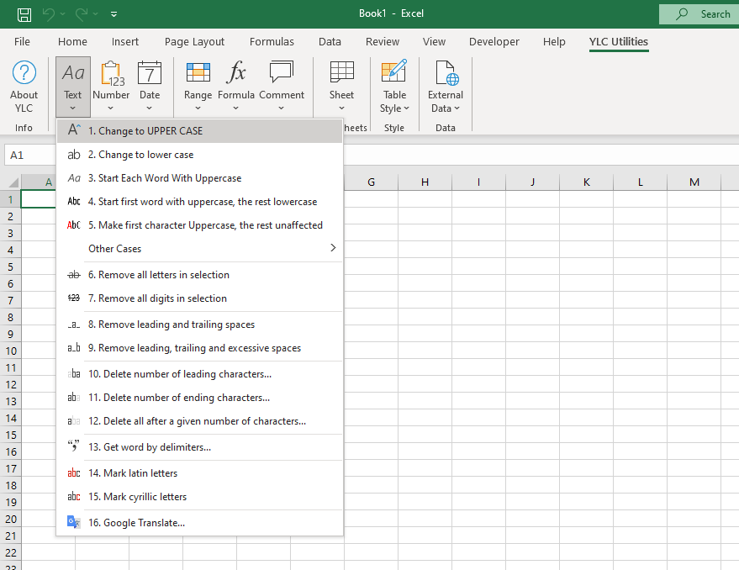Click the Range tools icon
This screenshot has height=570, width=739.
coord(198,74)
